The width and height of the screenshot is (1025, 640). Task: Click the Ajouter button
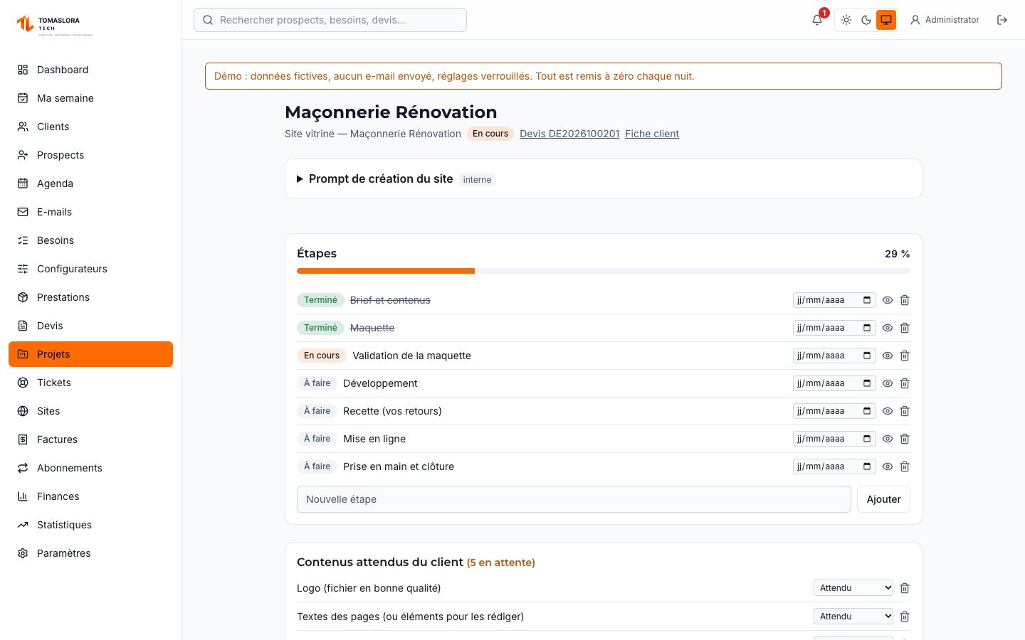[883, 499]
